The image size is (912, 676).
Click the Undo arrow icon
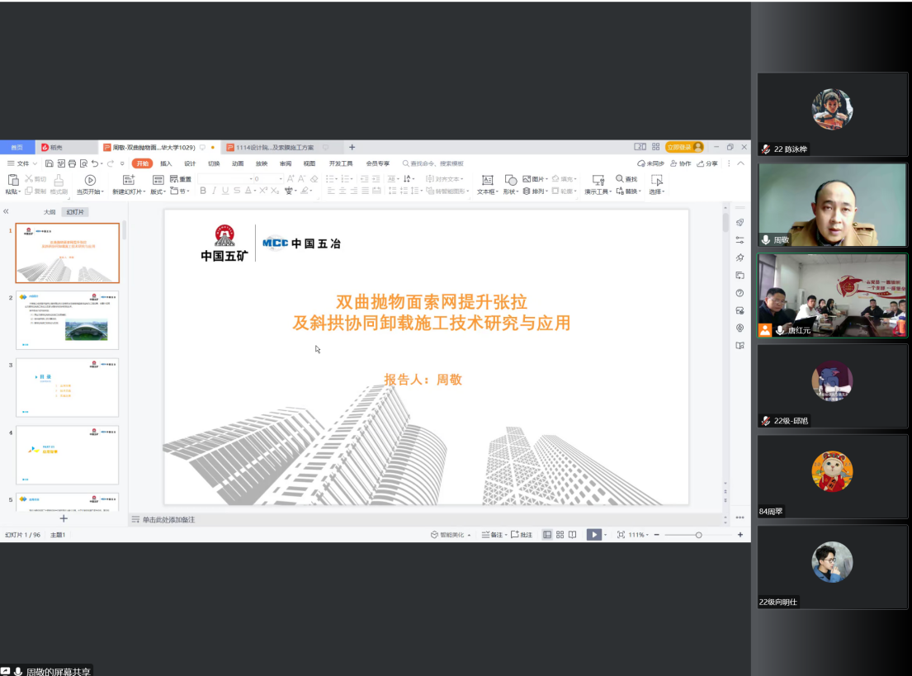point(95,163)
